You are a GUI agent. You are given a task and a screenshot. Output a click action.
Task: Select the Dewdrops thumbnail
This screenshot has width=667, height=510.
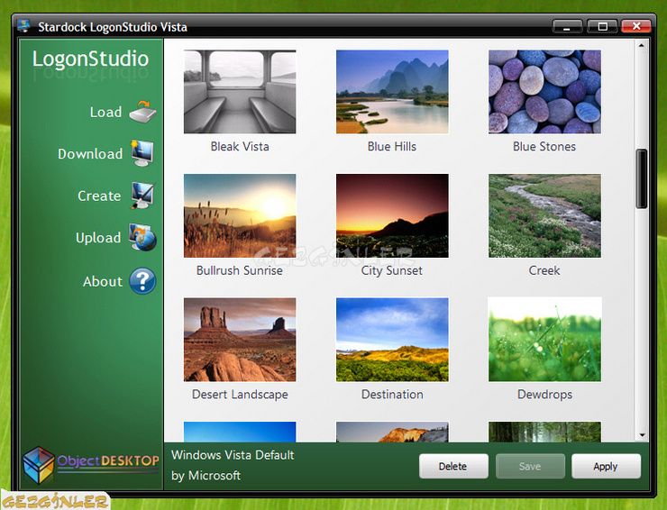(x=544, y=340)
